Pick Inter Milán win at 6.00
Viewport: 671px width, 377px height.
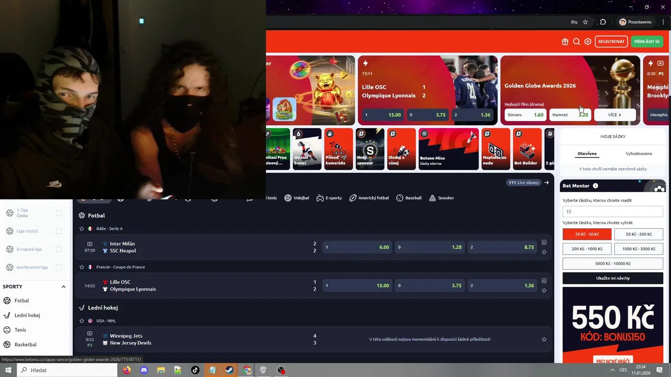(x=357, y=247)
